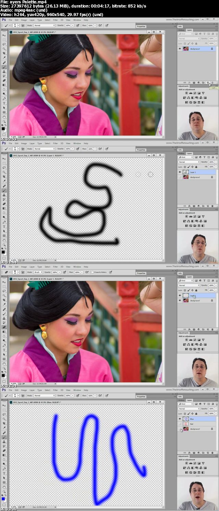Image resolution: width=219 pixels, height=511 pixels.
Task: Hide Layer 1 in the 00:01:44 frame
Action: [x=180, y=172]
